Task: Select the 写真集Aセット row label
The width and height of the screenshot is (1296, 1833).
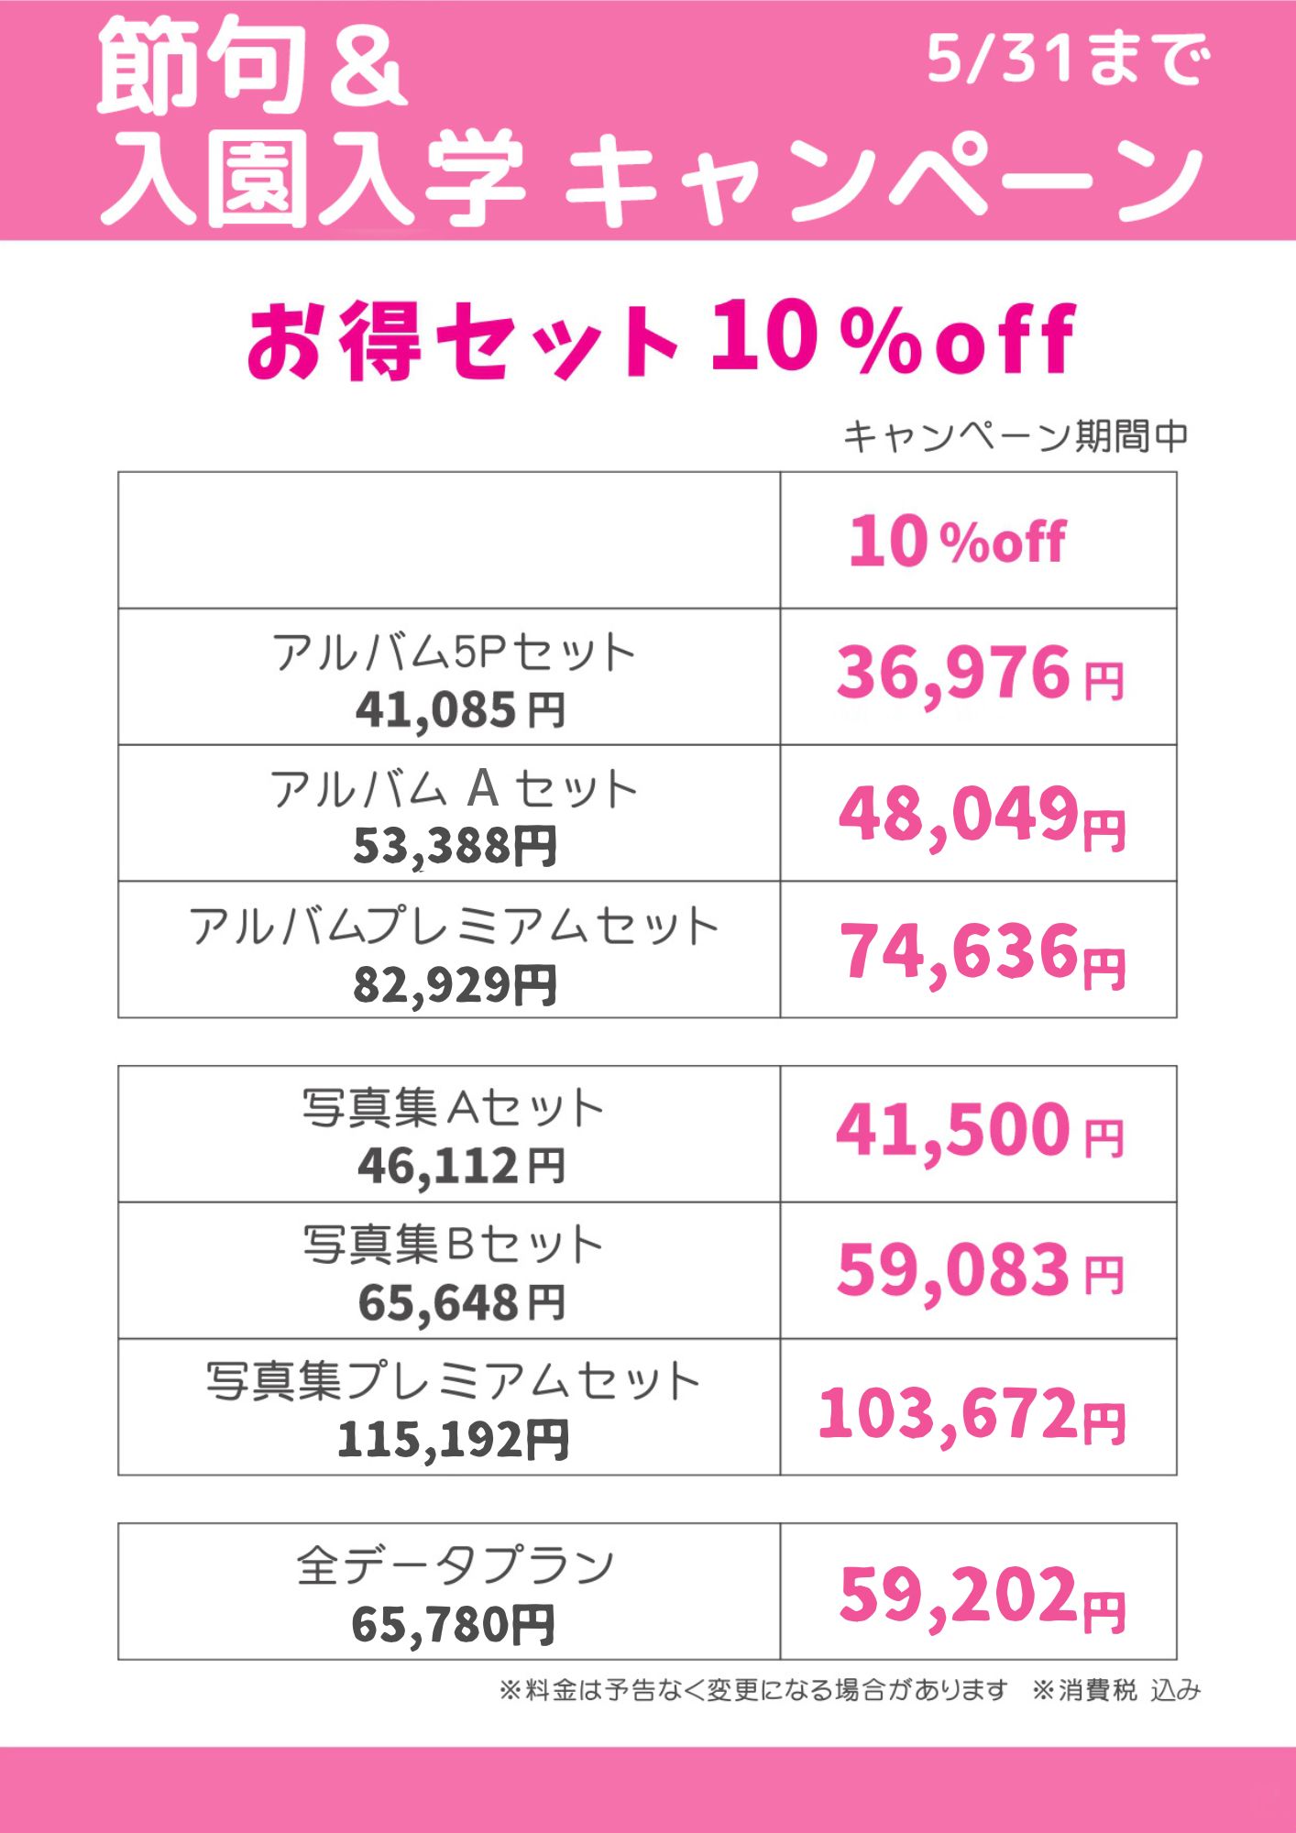Action: click(x=453, y=1108)
